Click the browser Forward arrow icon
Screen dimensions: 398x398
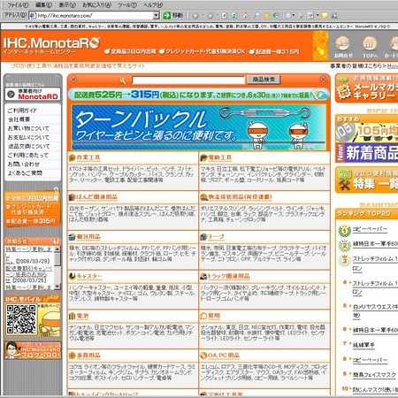(x=210, y=15)
